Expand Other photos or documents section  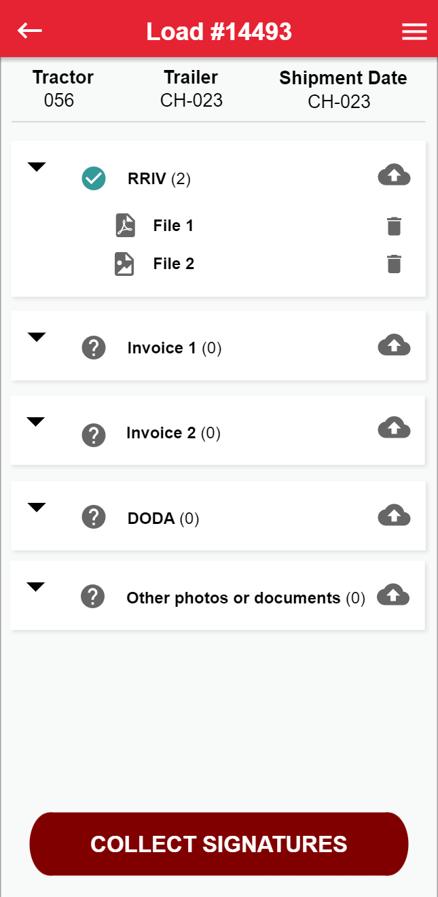coord(35,587)
